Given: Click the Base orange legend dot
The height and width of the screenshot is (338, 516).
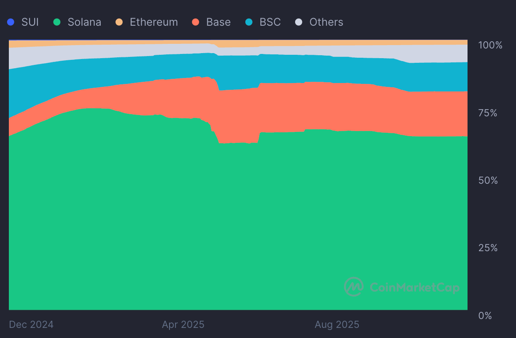Looking at the screenshot, I should (195, 22).
